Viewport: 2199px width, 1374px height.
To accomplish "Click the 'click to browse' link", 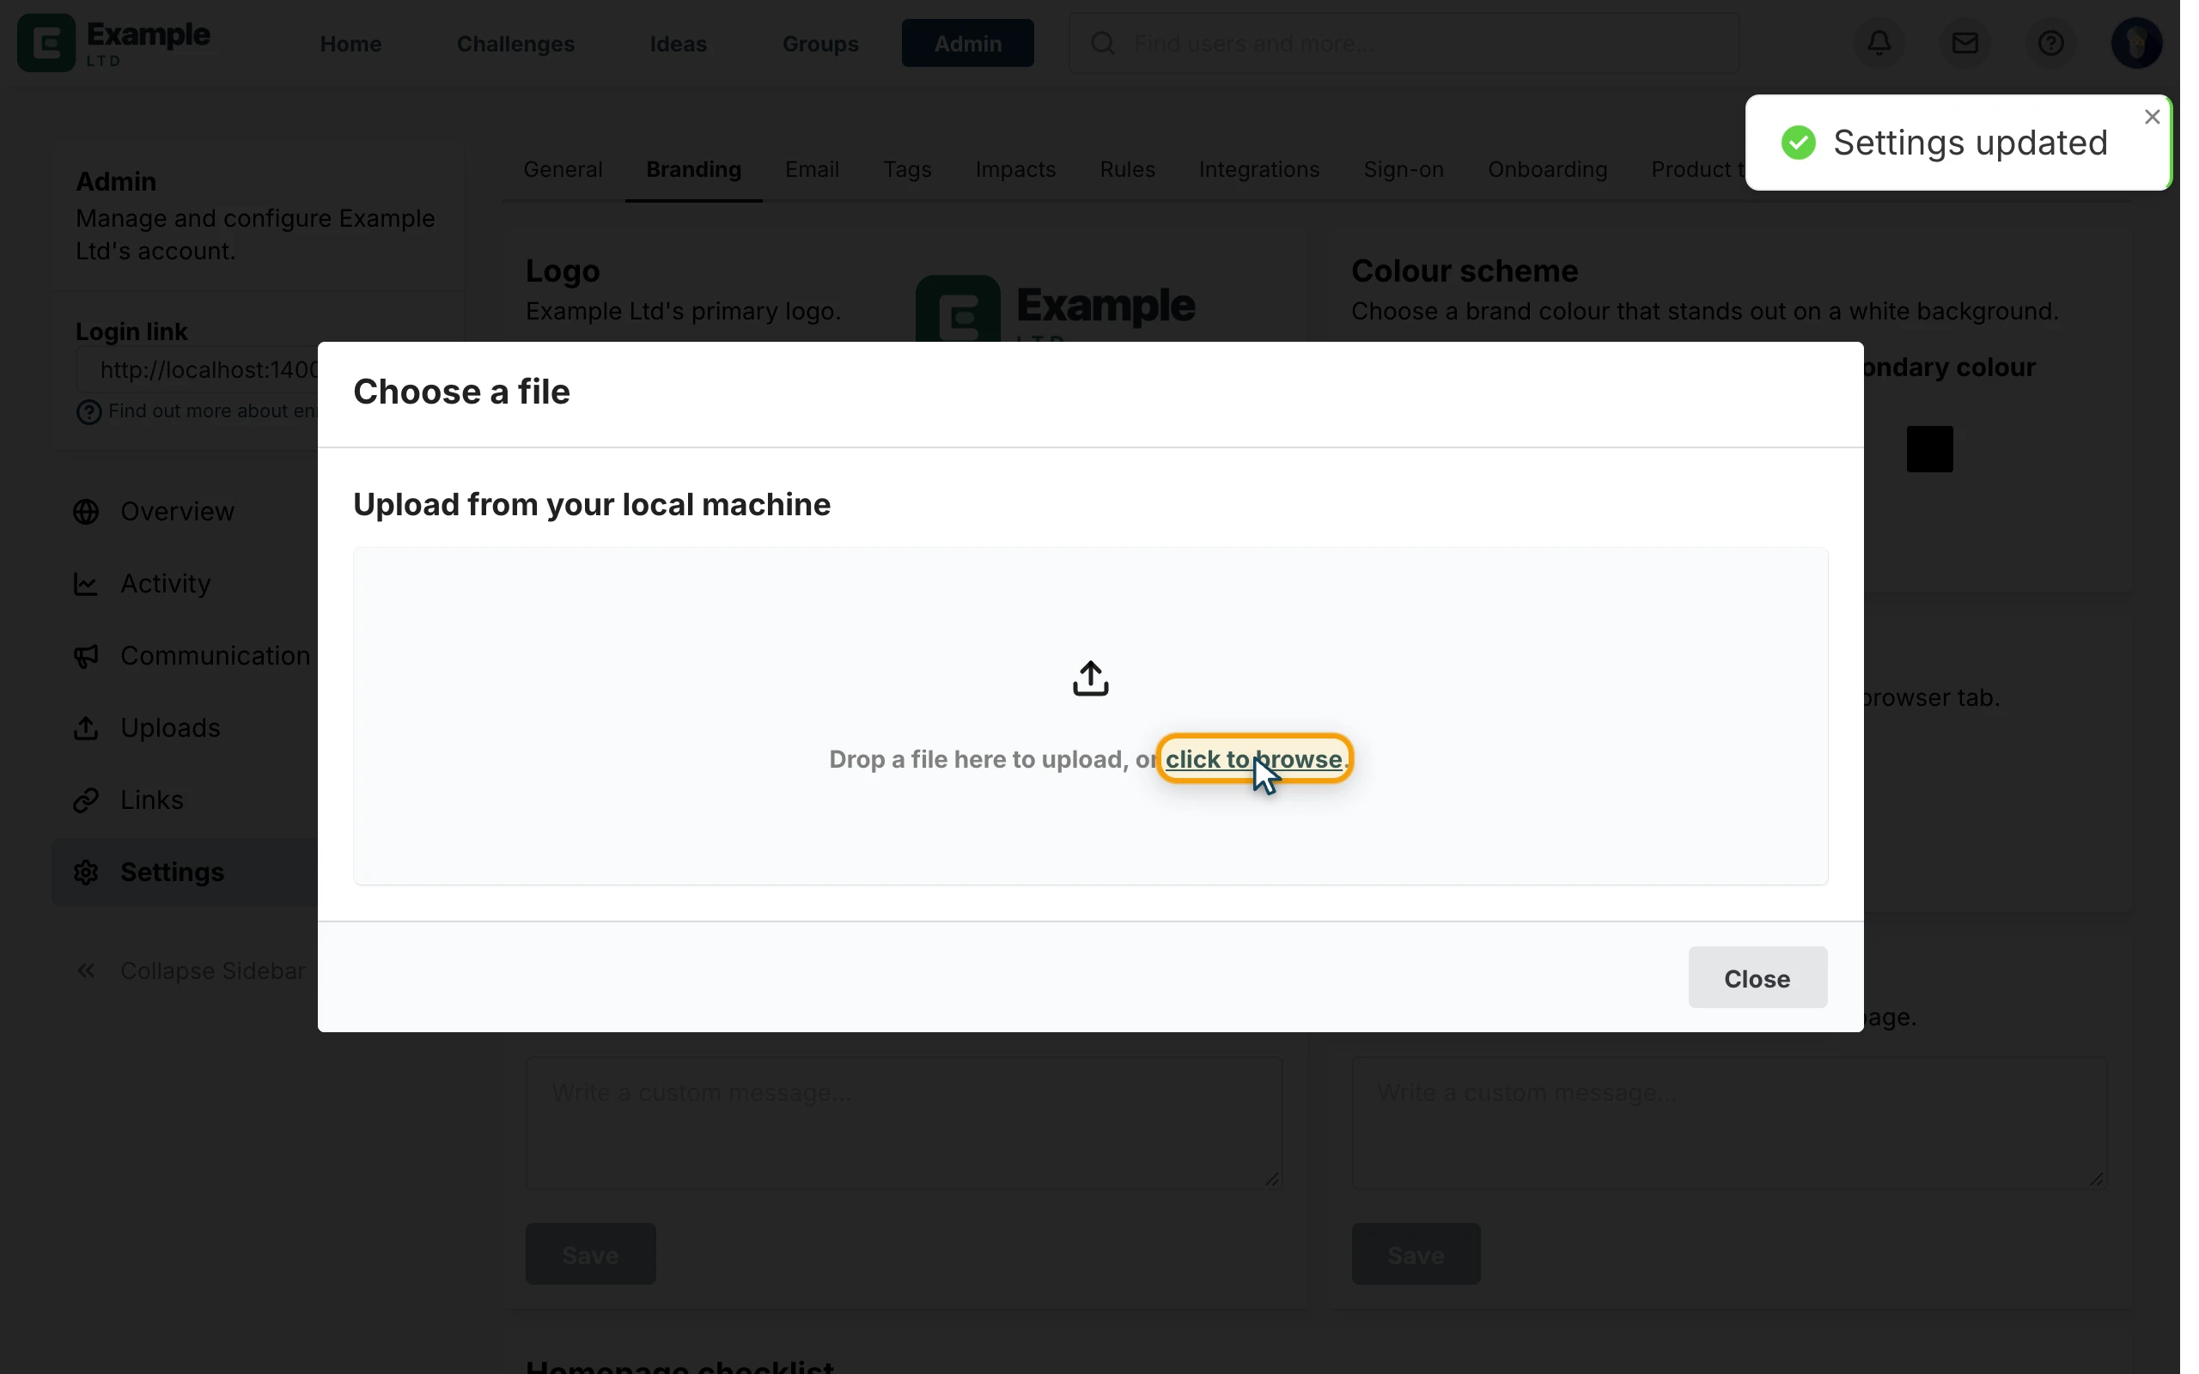I will coord(1253,759).
